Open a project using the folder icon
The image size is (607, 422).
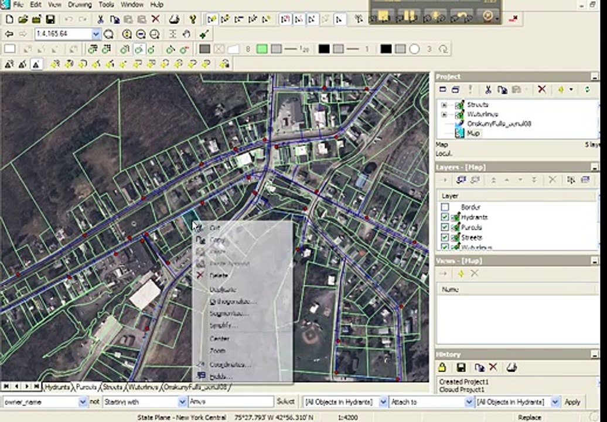pos(23,19)
